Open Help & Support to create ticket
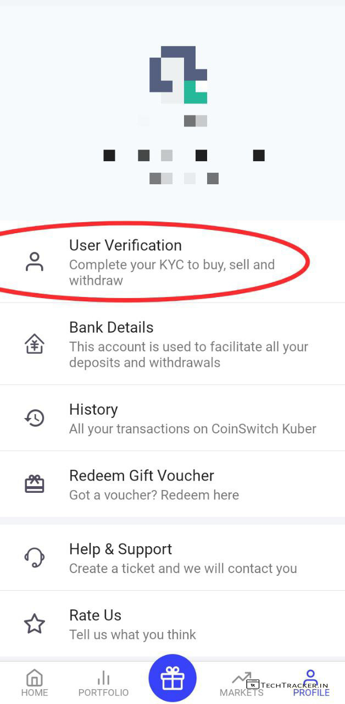The height and width of the screenshot is (704, 345). tap(182, 558)
